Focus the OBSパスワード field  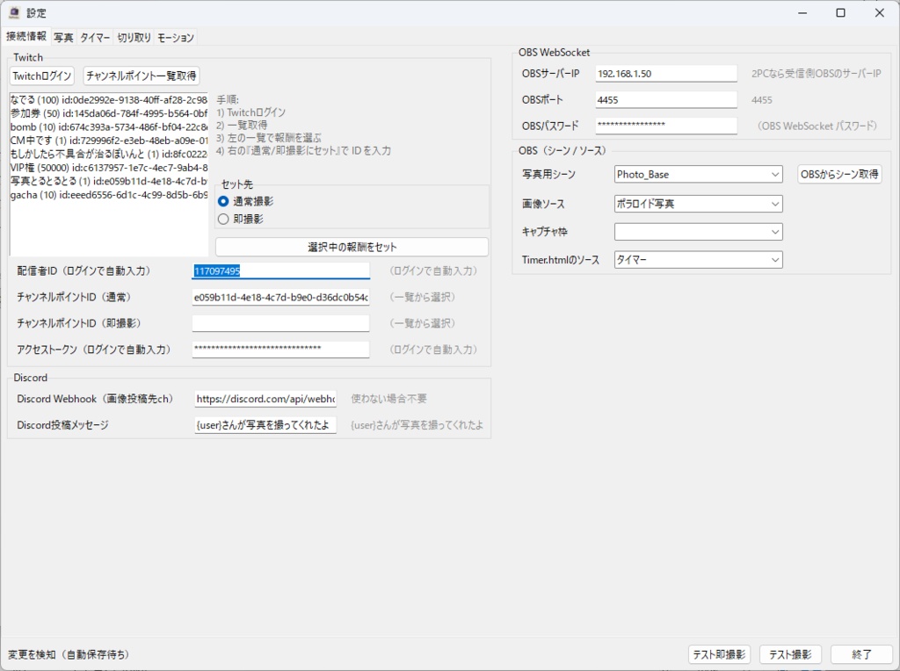click(x=666, y=126)
